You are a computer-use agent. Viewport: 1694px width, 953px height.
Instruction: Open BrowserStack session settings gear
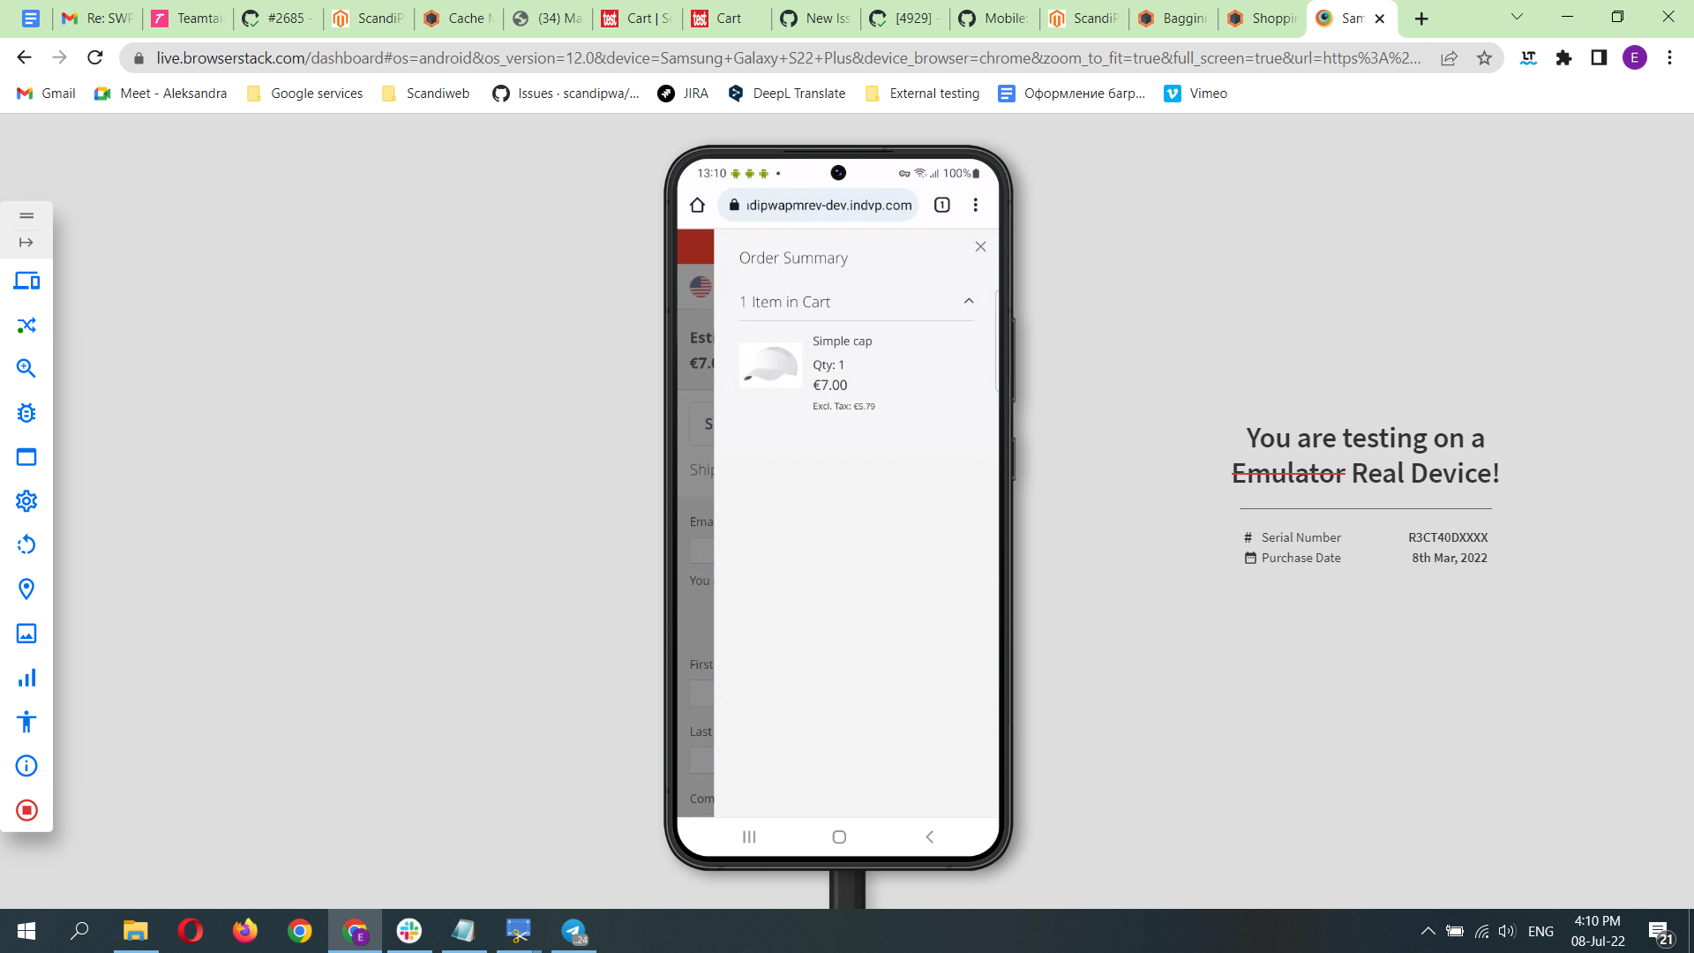26,500
